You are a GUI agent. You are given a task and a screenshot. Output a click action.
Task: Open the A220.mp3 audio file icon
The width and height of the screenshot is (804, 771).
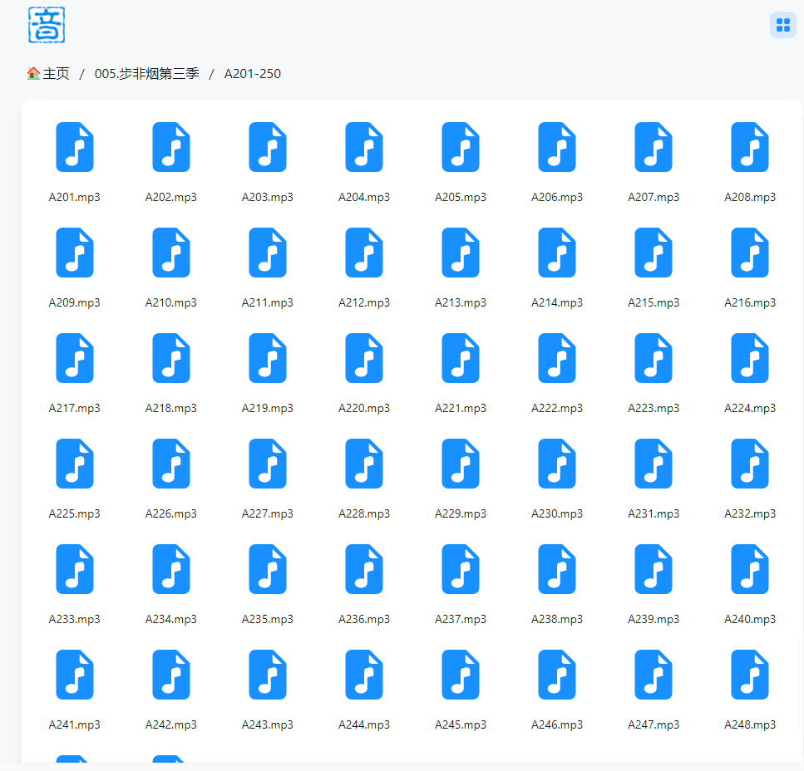click(x=364, y=358)
